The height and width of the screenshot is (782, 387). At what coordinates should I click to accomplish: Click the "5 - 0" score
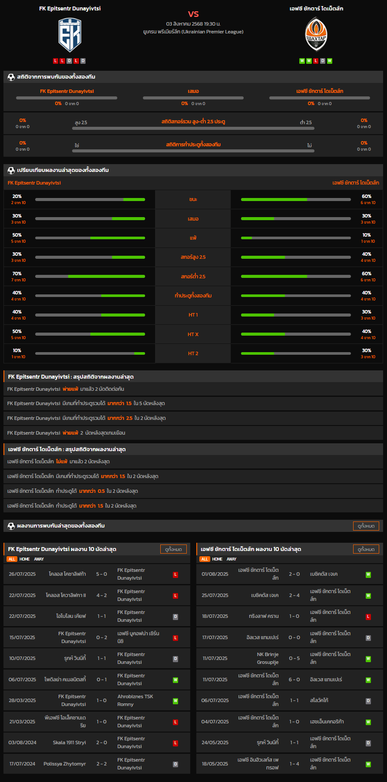click(x=102, y=574)
